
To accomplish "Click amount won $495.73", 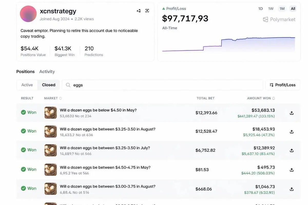I will coord(266,167).
